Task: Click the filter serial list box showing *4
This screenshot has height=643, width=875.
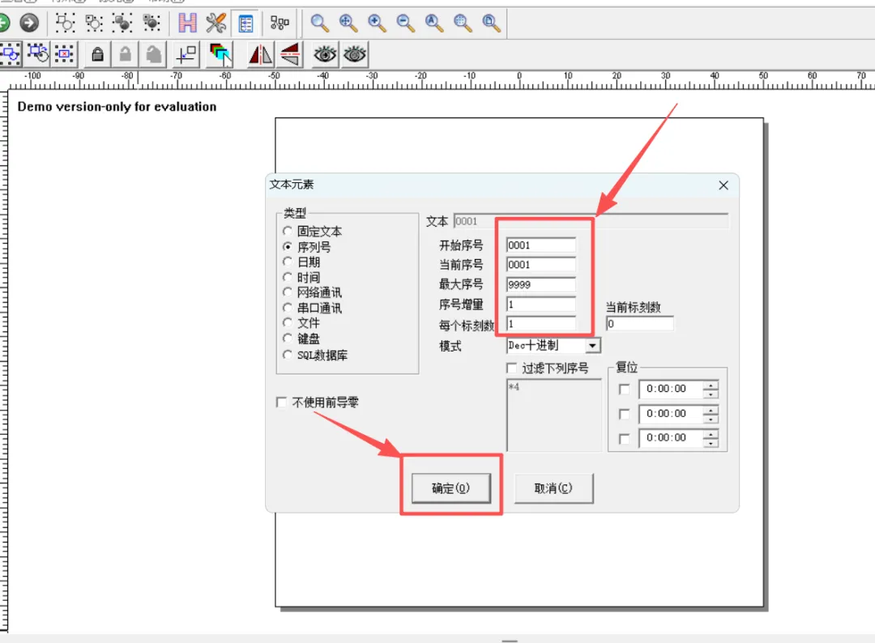Action: tap(553, 415)
